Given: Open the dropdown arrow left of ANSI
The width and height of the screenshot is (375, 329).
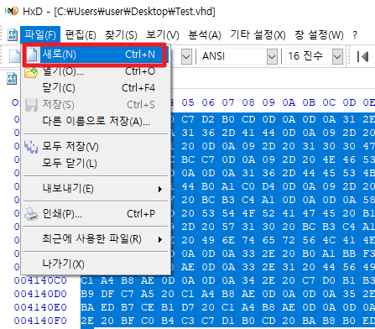Looking at the screenshot, I should click(x=186, y=57).
